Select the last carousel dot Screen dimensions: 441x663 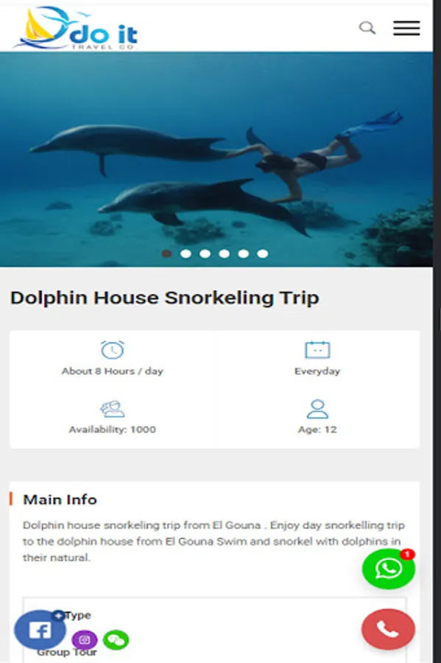tap(263, 253)
